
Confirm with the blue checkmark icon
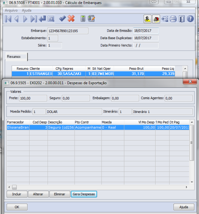(x=62, y=19)
